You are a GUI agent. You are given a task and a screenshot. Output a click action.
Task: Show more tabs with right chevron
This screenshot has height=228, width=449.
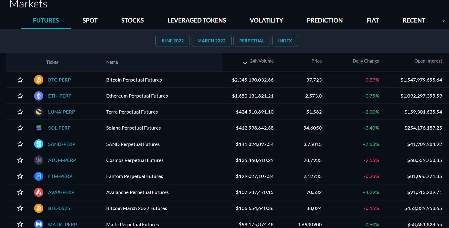[444, 21]
